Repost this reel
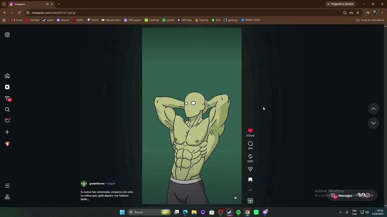Screen dimensions: 387x217 coord(250,156)
